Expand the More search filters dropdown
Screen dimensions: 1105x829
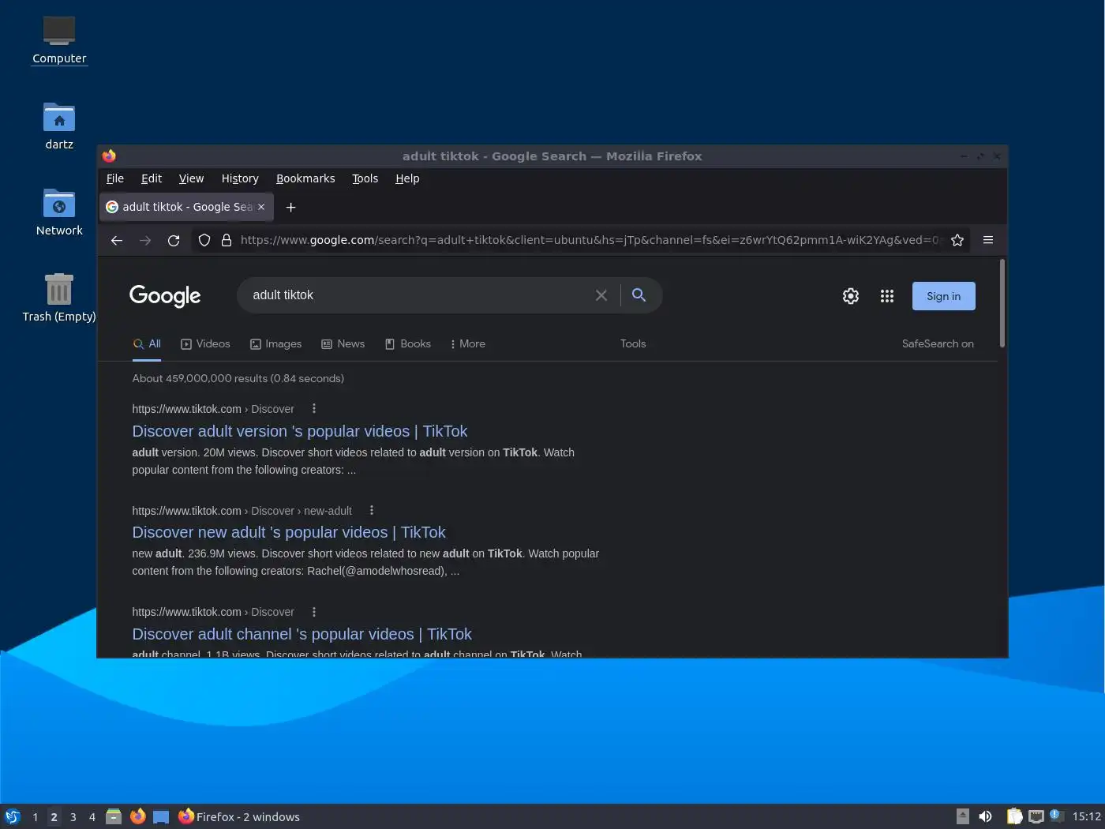[467, 344]
